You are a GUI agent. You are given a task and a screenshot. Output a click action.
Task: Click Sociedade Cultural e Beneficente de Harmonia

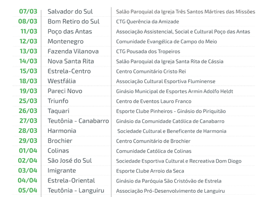172,131
